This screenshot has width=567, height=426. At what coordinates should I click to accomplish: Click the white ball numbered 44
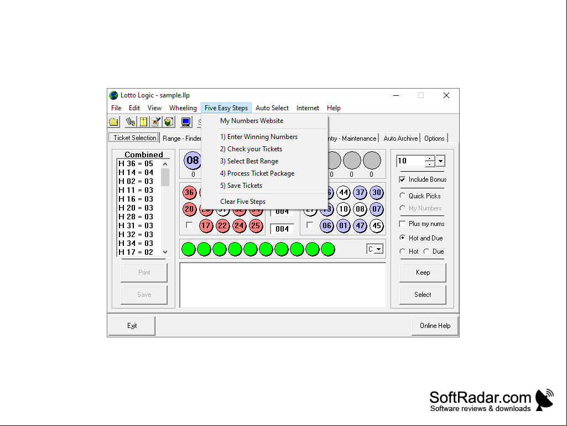click(x=344, y=192)
